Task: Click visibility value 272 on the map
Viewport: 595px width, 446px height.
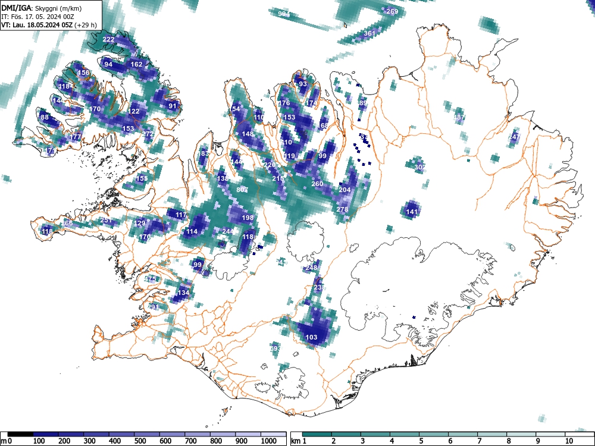Action: tap(148, 134)
